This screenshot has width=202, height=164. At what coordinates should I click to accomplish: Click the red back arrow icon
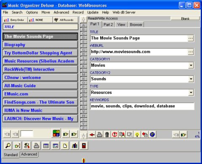click(x=92, y=135)
